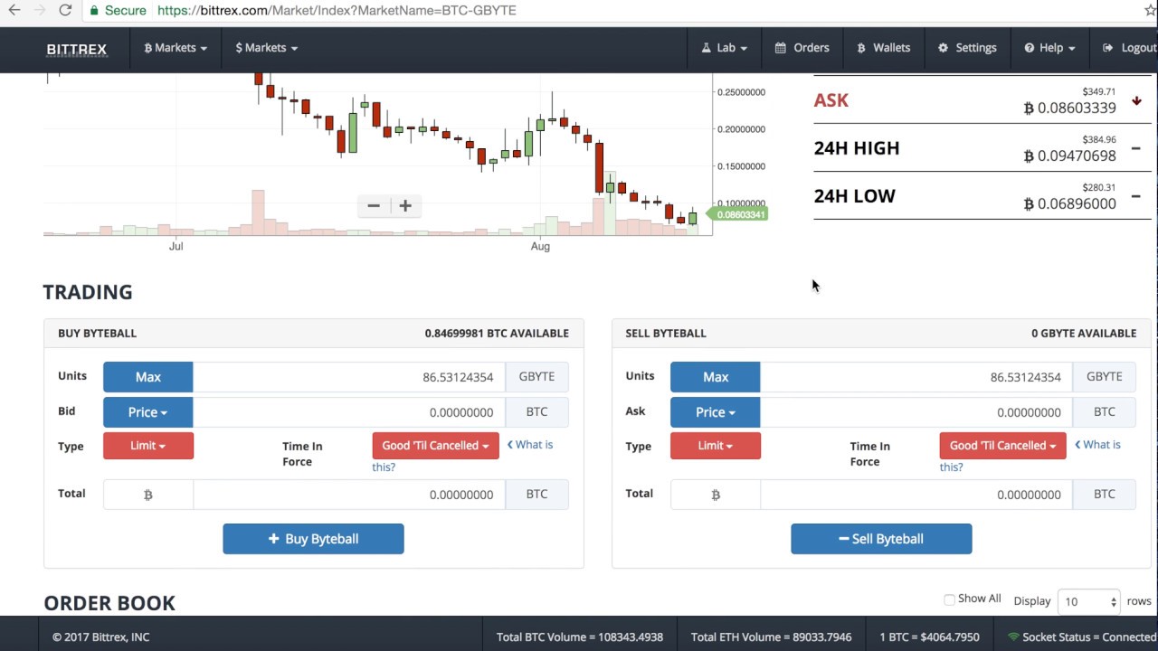Click the Sell Units input field
This screenshot has height=651, width=1158.
click(916, 377)
